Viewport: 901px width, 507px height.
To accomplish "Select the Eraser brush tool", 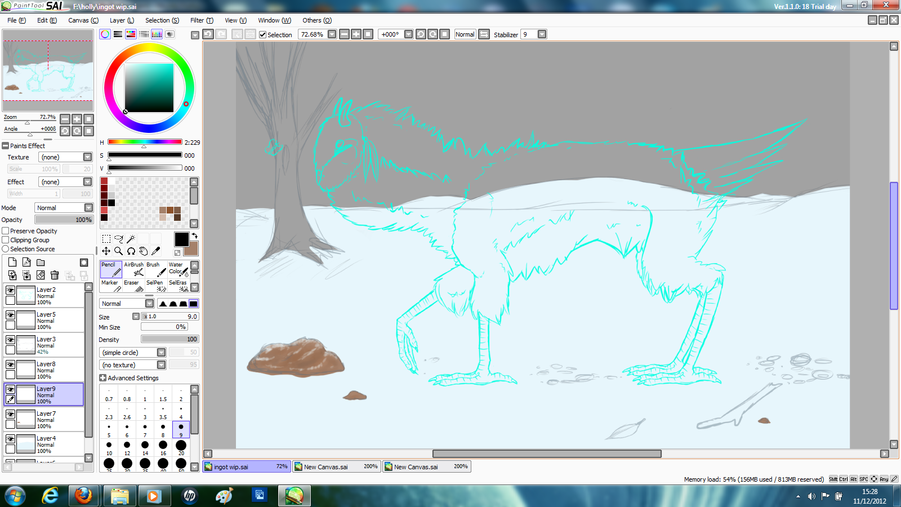I will point(133,286).
